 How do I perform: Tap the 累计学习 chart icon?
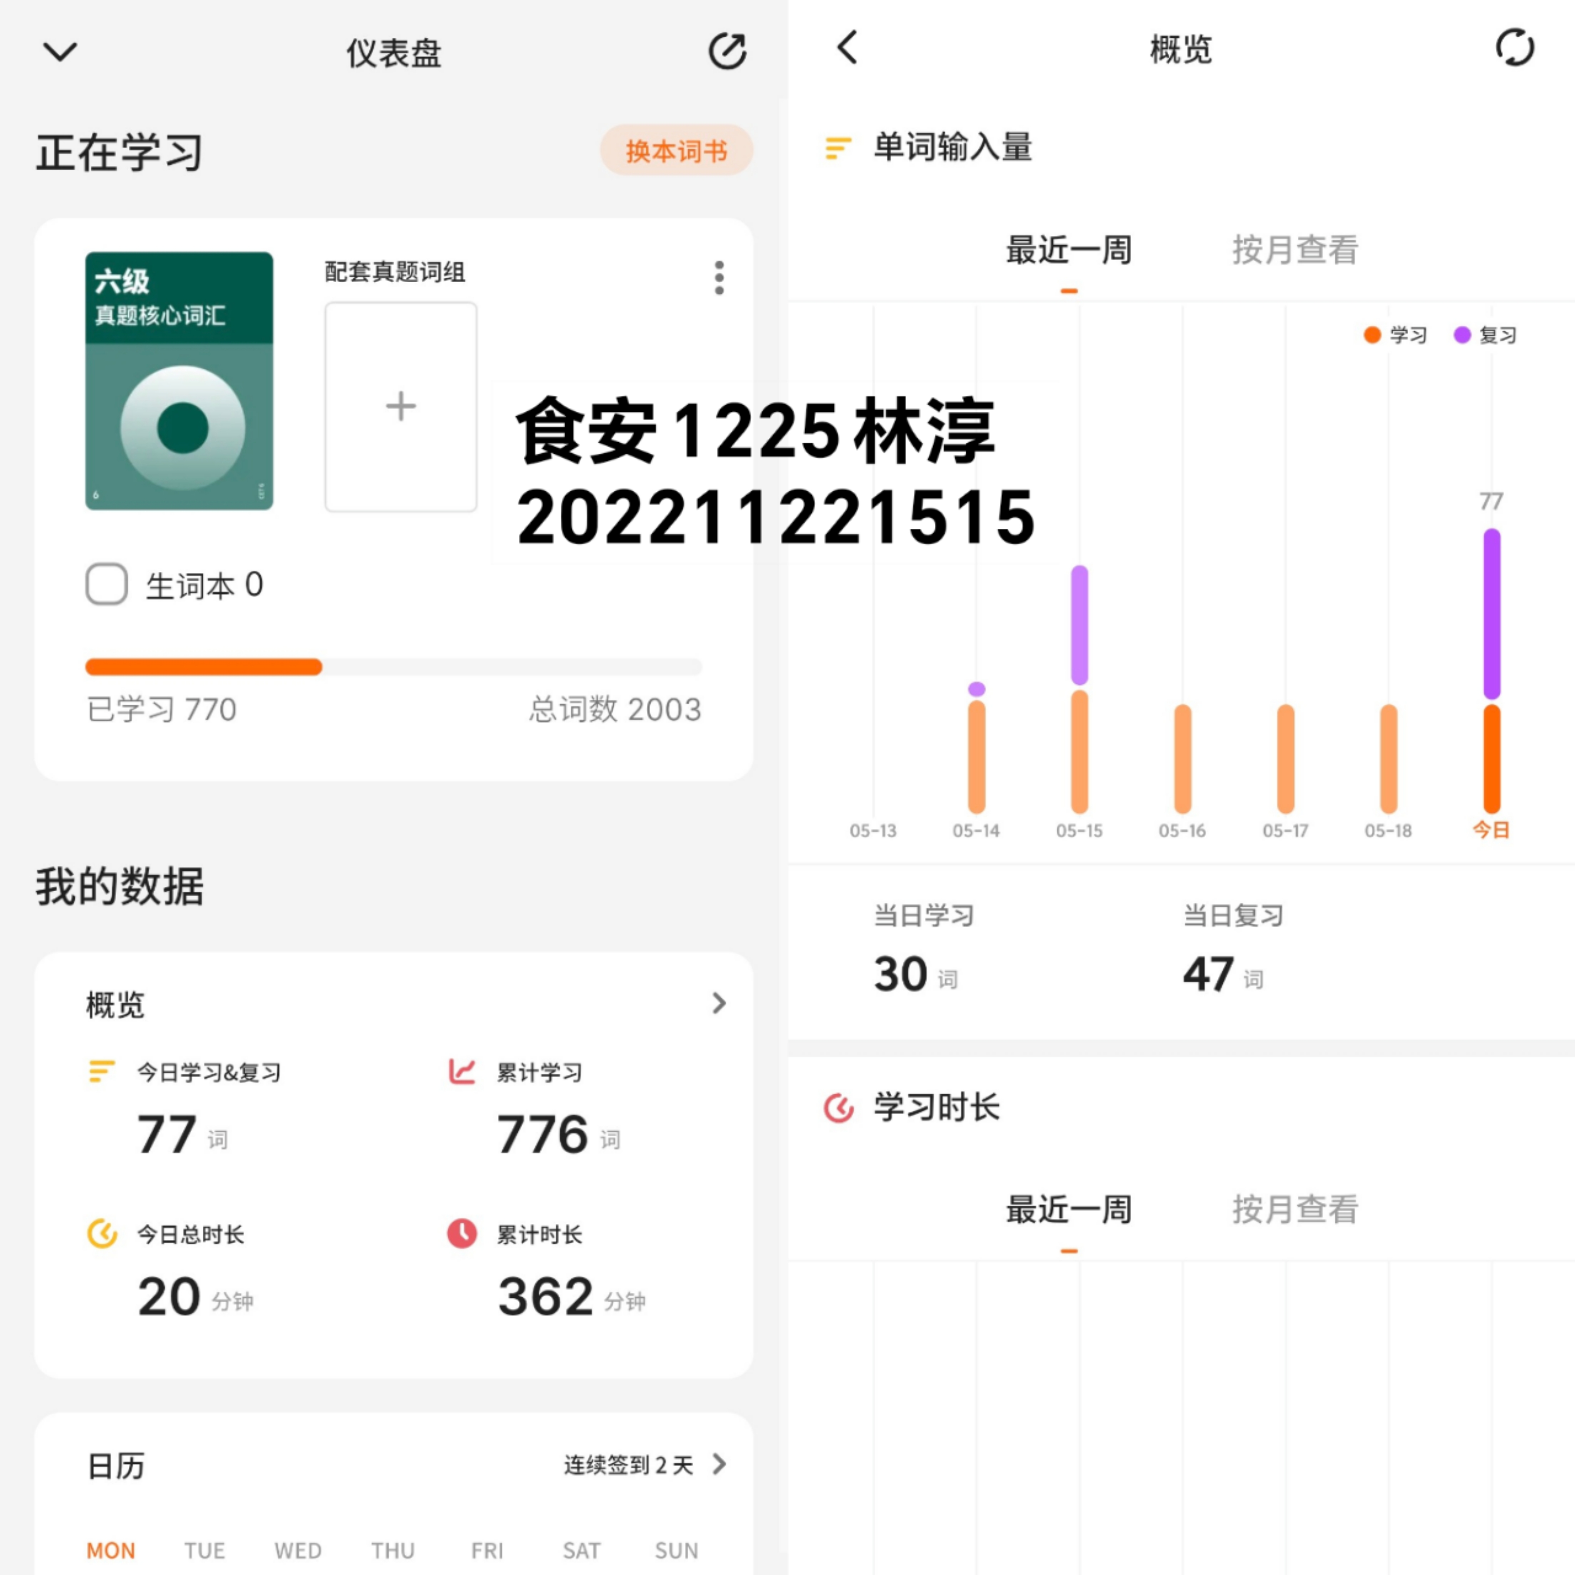(461, 1071)
